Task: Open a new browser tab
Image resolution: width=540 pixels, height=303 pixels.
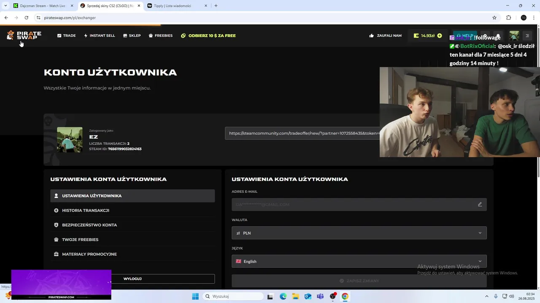Action: tap(216, 6)
